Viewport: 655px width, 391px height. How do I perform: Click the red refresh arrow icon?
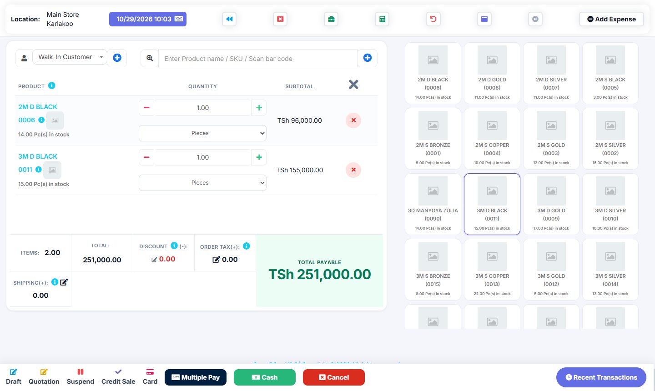(x=433, y=19)
